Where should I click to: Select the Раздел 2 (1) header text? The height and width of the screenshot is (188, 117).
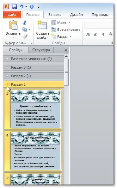point(21,76)
